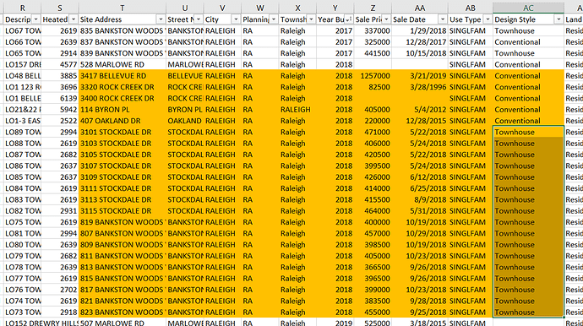Open the Year Built sorted filter button
The width and height of the screenshot is (583, 326).
(x=348, y=19)
